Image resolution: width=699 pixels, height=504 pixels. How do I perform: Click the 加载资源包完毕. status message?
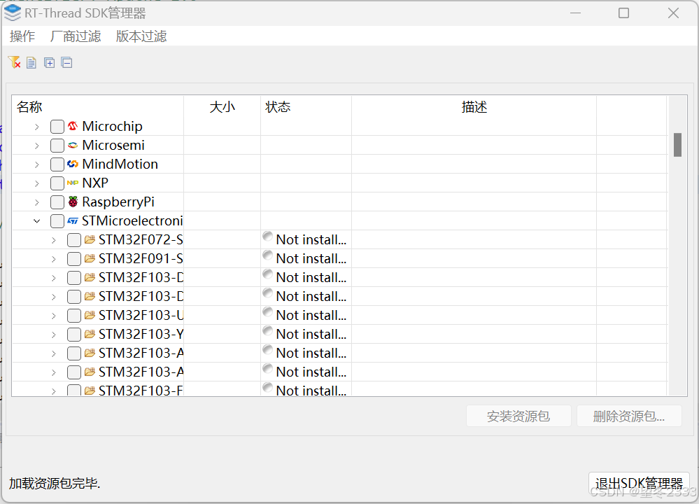(55, 483)
